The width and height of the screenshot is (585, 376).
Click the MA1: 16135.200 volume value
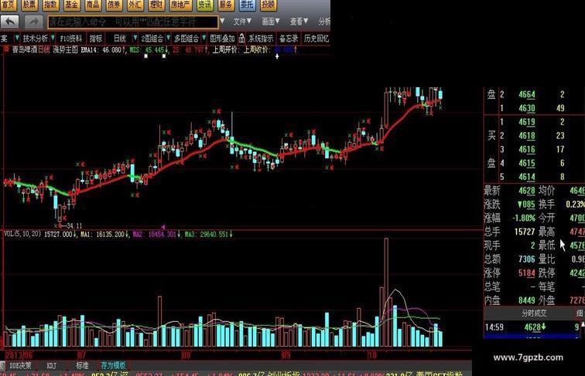click(104, 234)
